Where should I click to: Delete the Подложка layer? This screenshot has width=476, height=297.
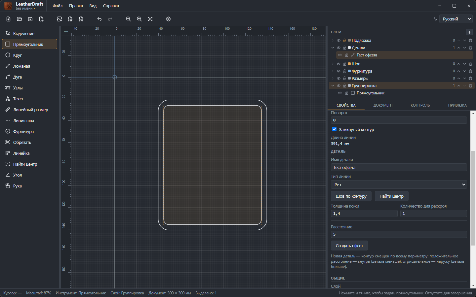[470, 41]
